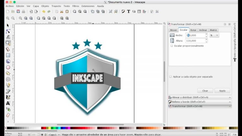
Task: Open the Trayecto menu
Action: tap(56, 6)
